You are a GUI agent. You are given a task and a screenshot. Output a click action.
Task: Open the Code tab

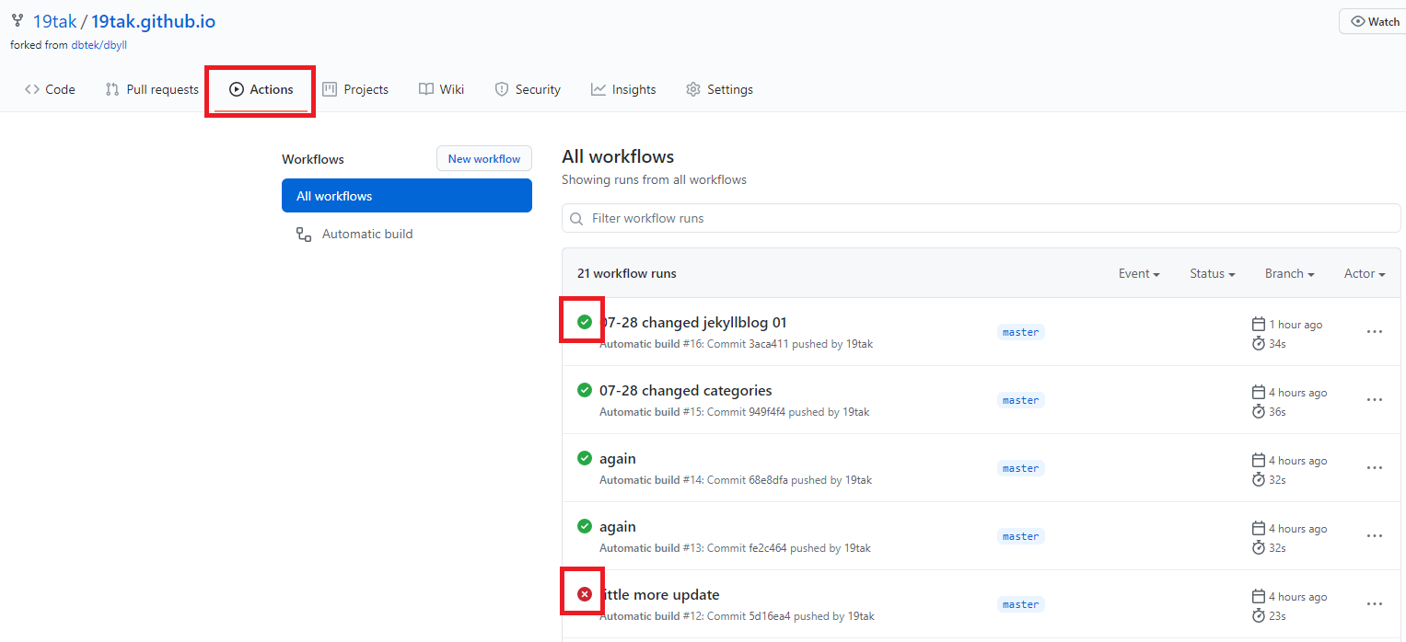point(50,89)
